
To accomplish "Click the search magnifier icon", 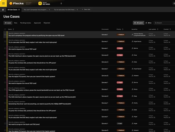I will pos(156,23).
